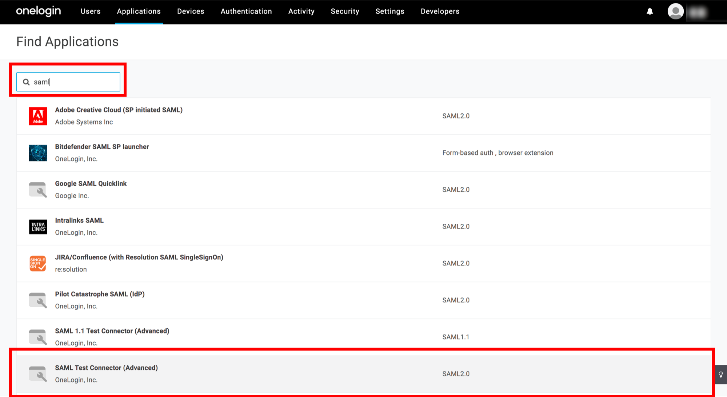
Task: Click the blurred account name
Action: click(x=698, y=12)
